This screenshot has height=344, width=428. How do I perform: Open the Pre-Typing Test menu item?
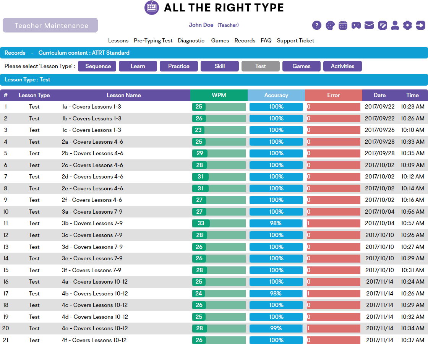click(x=153, y=41)
